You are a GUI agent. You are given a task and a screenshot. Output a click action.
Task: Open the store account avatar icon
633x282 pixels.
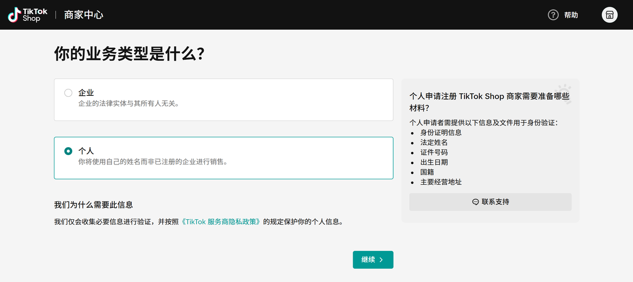click(x=609, y=15)
